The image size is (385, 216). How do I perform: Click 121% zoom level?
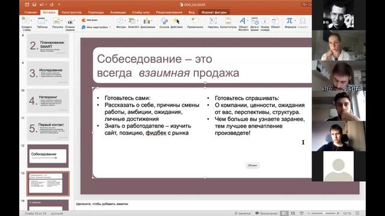point(347,214)
